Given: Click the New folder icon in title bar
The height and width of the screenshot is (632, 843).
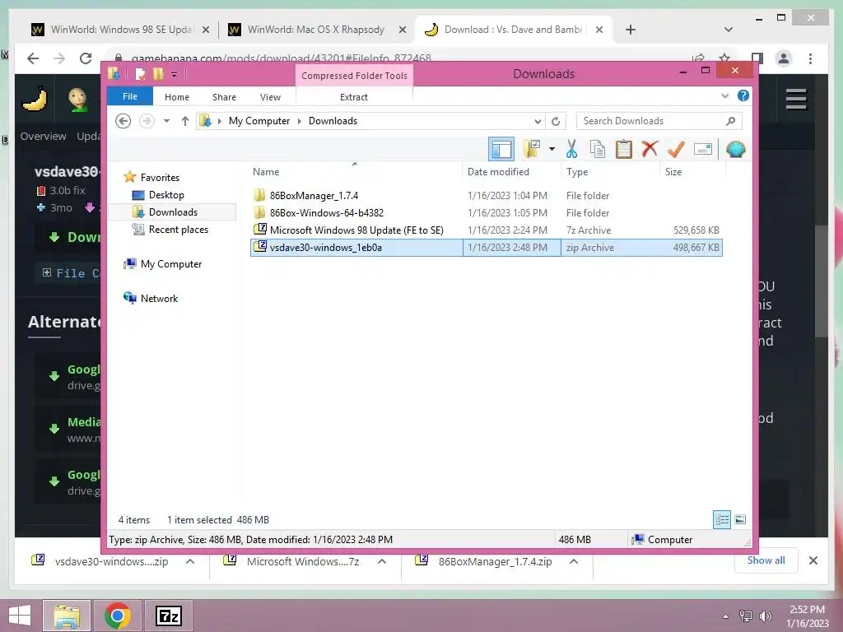Looking at the screenshot, I should click(158, 73).
